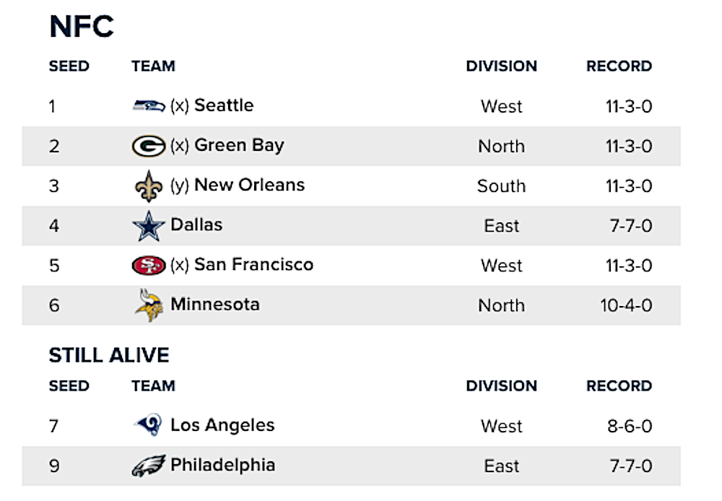Open the Green Bay team link
This screenshot has height=501, width=722.
click(x=239, y=146)
